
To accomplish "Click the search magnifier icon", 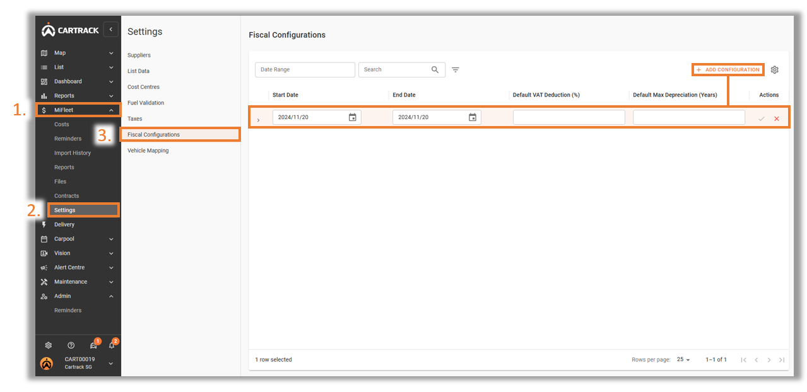I will pos(435,70).
